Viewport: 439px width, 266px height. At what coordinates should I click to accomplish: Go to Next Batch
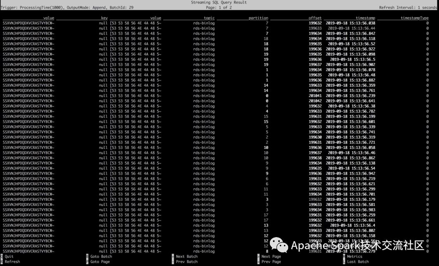pos(187,256)
